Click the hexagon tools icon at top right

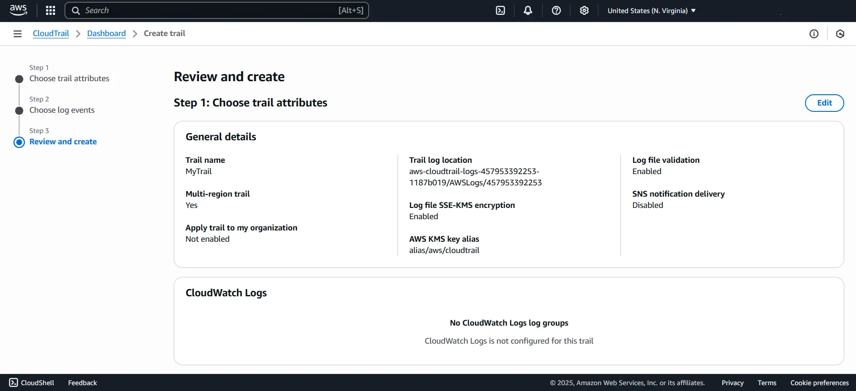840,34
